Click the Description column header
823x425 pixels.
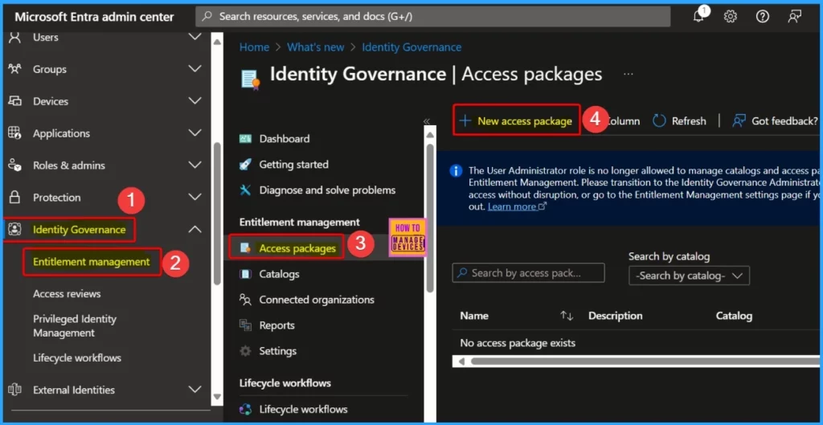[615, 316]
